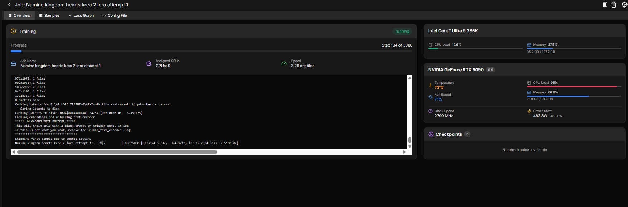The image size is (628, 207).
Task: Click the Clock Speed clock icon
Action: (x=430, y=111)
